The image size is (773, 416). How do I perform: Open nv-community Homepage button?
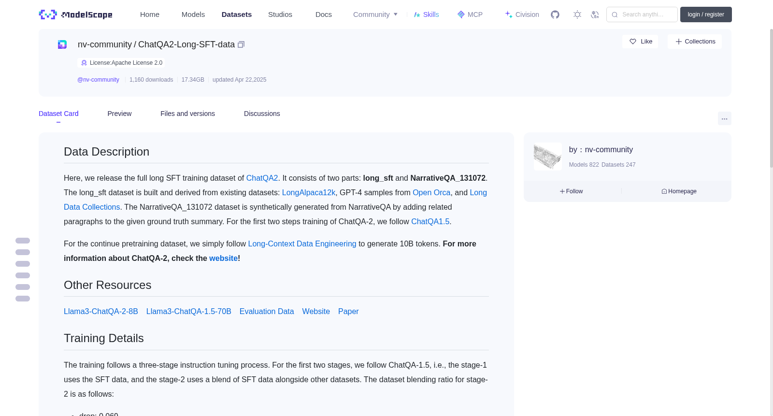pyautogui.click(x=679, y=191)
